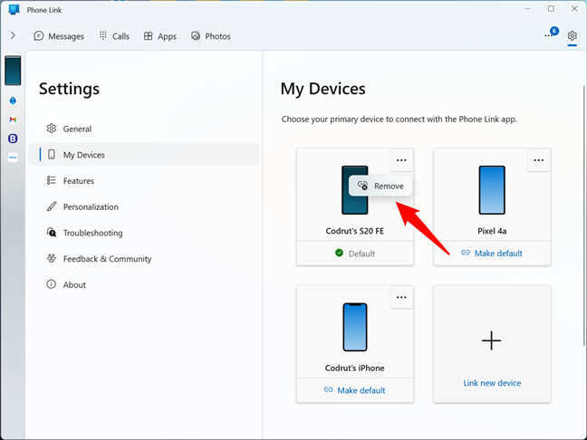Open the Gmail icon in sidebar
The image size is (587, 440).
click(13, 120)
